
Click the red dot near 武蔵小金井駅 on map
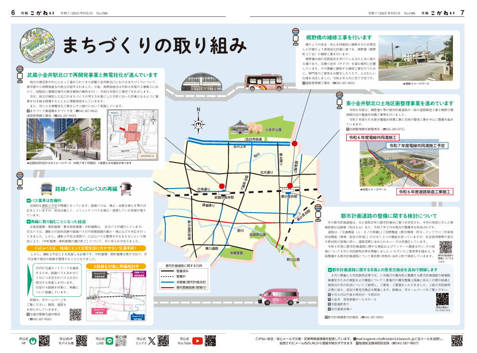pyautogui.click(x=222, y=186)
